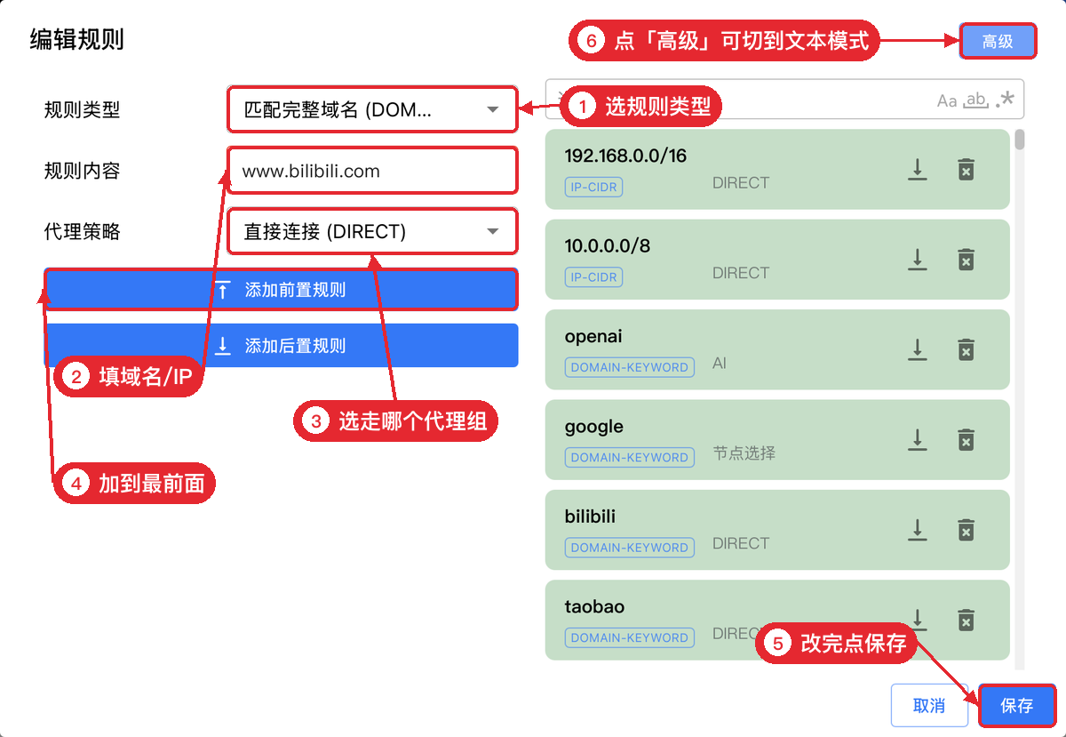This screenshot has width=1066, height=737.
Task: Click the IP-CIDR tag on 192.168.0.0/16
Action: pos(593,187)
